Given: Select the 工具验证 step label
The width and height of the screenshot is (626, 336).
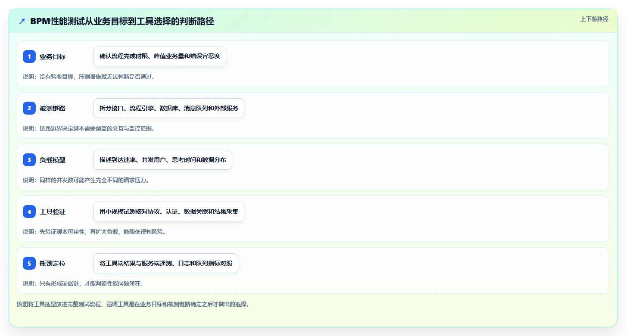Looking at the screenshot, I should point(53,212).
